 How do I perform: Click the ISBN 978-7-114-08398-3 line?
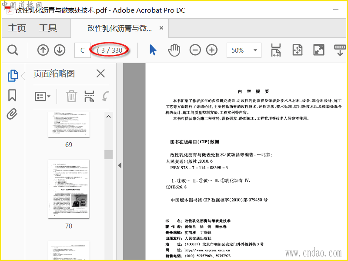(199, 168)
